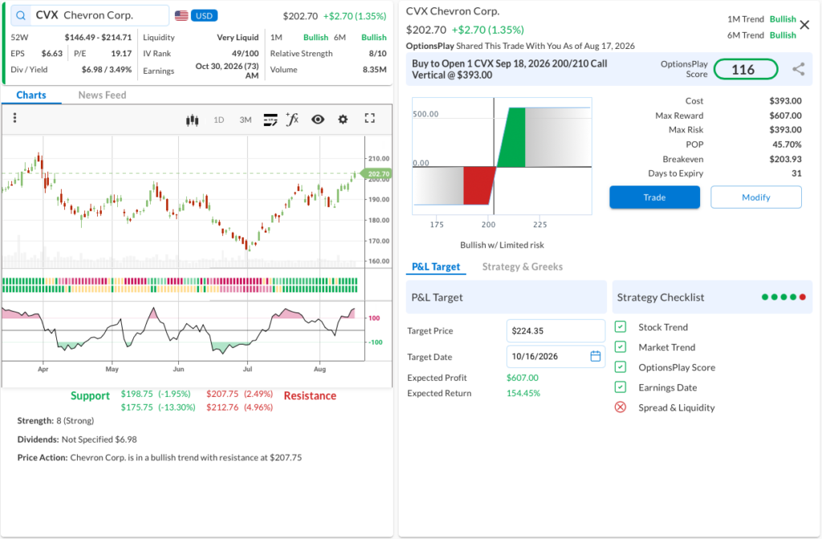Switch to Strategy & Greeks tab
This screenshot has width=822, height=539.
[x=522, y=267]
